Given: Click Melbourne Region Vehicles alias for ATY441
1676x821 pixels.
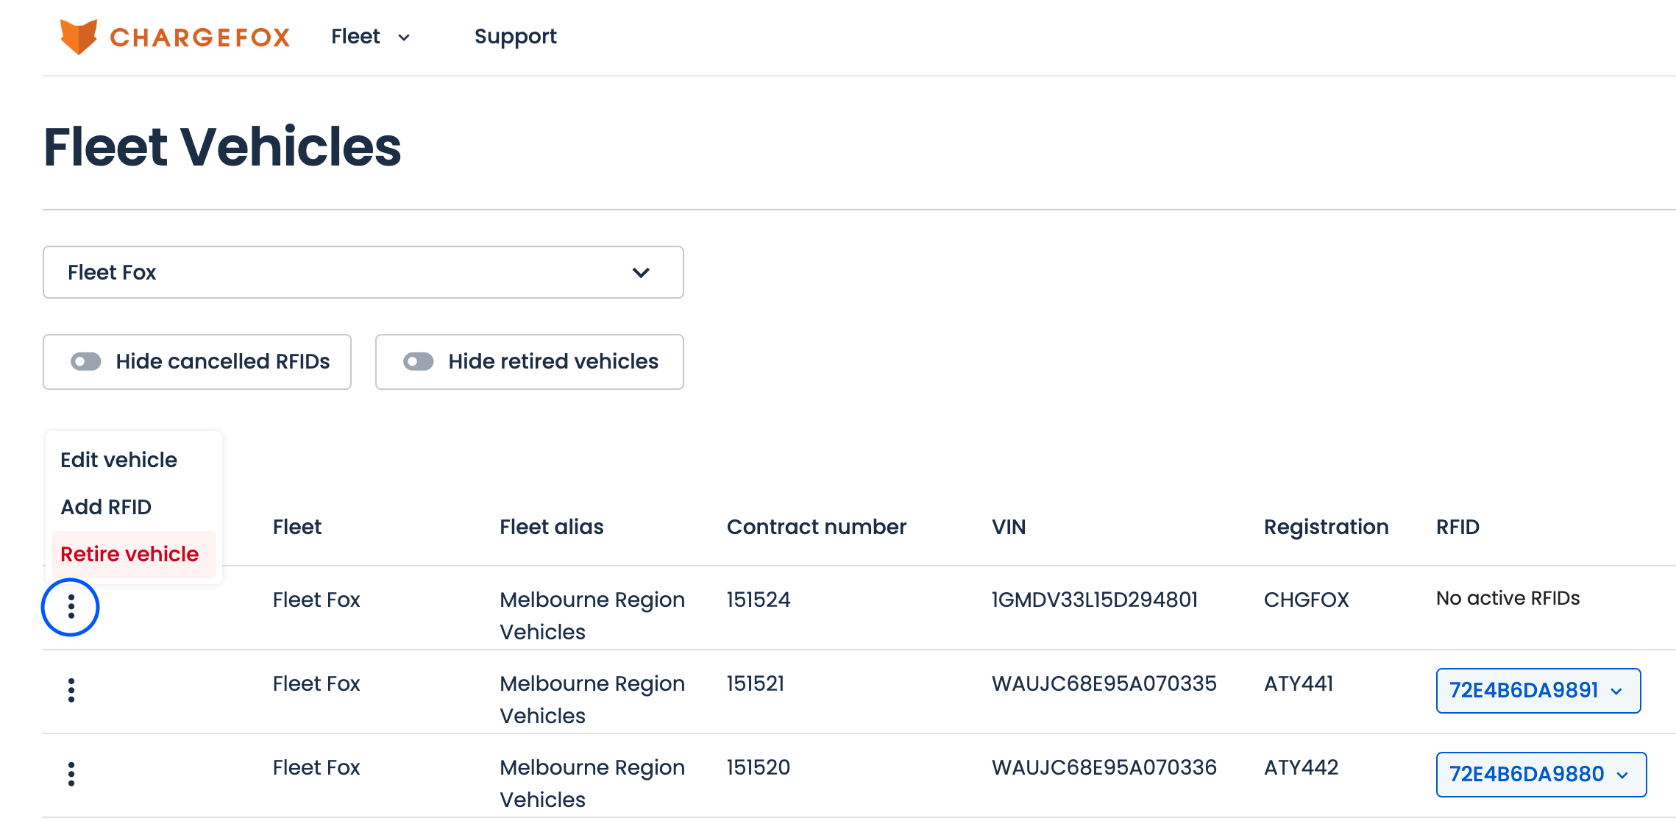Looking at the screenshot, I should (592, 700).
